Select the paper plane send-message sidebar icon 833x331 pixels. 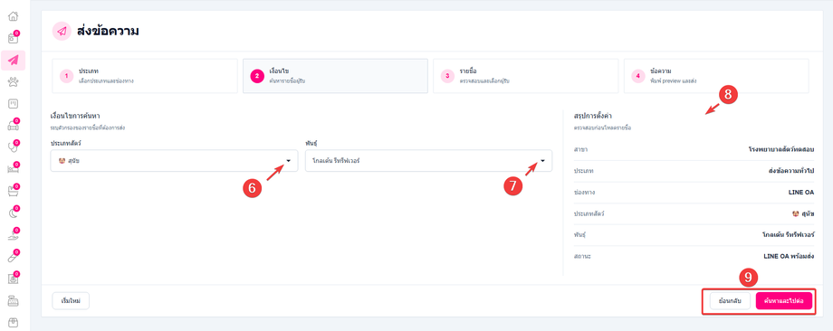tap(14, 60)
